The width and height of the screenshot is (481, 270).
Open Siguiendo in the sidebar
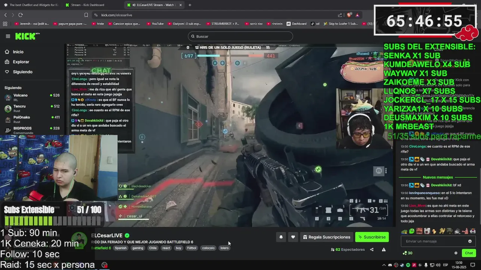pos(23,72)
